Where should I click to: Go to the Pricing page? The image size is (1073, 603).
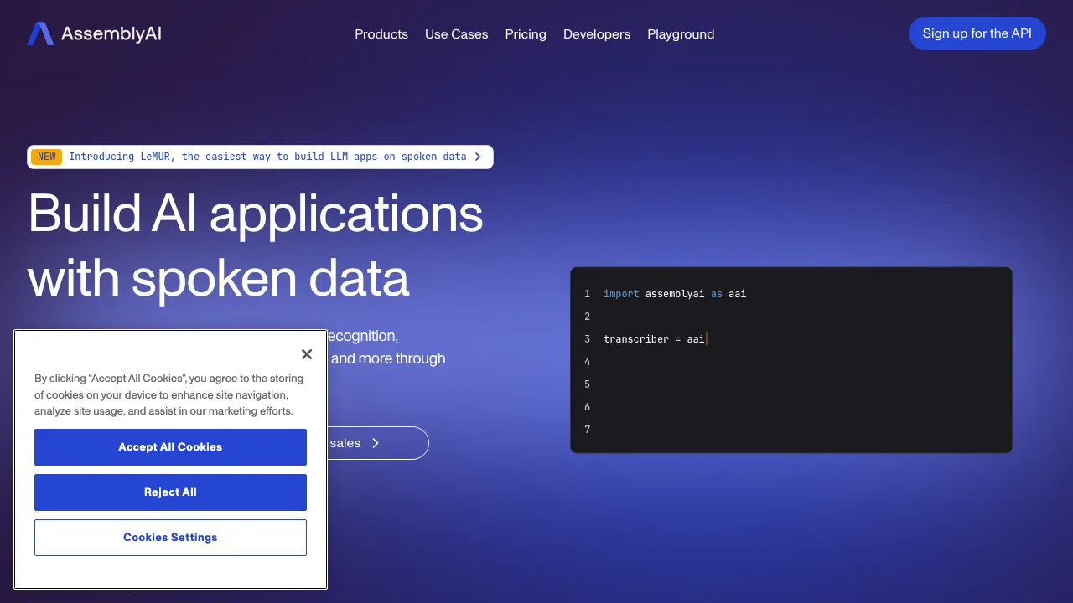[x=526, y=34]
